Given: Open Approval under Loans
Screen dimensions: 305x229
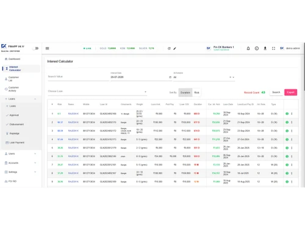Looking at the screenshot, I should [x=12, y=115].
